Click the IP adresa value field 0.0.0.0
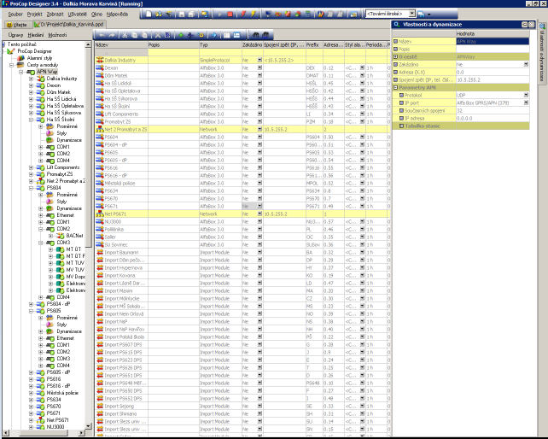This screenshot has height=439, width=548. coord(493,118)
